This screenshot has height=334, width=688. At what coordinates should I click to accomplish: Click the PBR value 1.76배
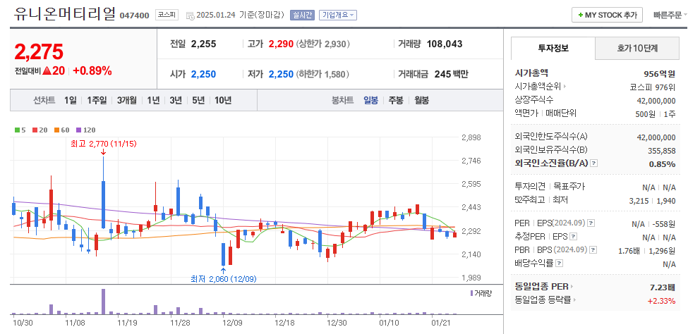[x=631, y=250]
